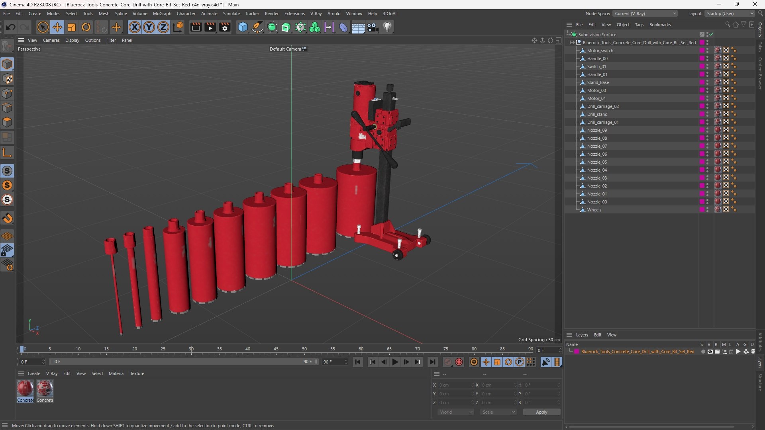Select the Nozzle_05 object
The width and height of the screenshot is (765, 430).
[596, 162]
